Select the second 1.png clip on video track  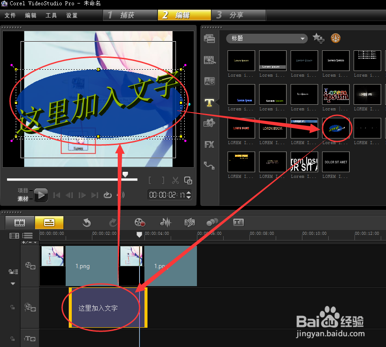[158, 266]
